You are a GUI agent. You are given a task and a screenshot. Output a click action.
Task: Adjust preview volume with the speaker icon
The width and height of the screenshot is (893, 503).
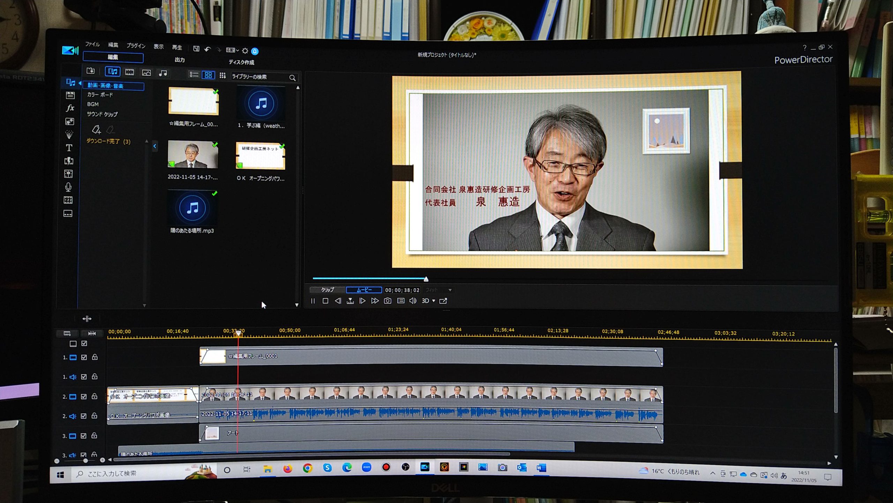click(x=413, y=300)
